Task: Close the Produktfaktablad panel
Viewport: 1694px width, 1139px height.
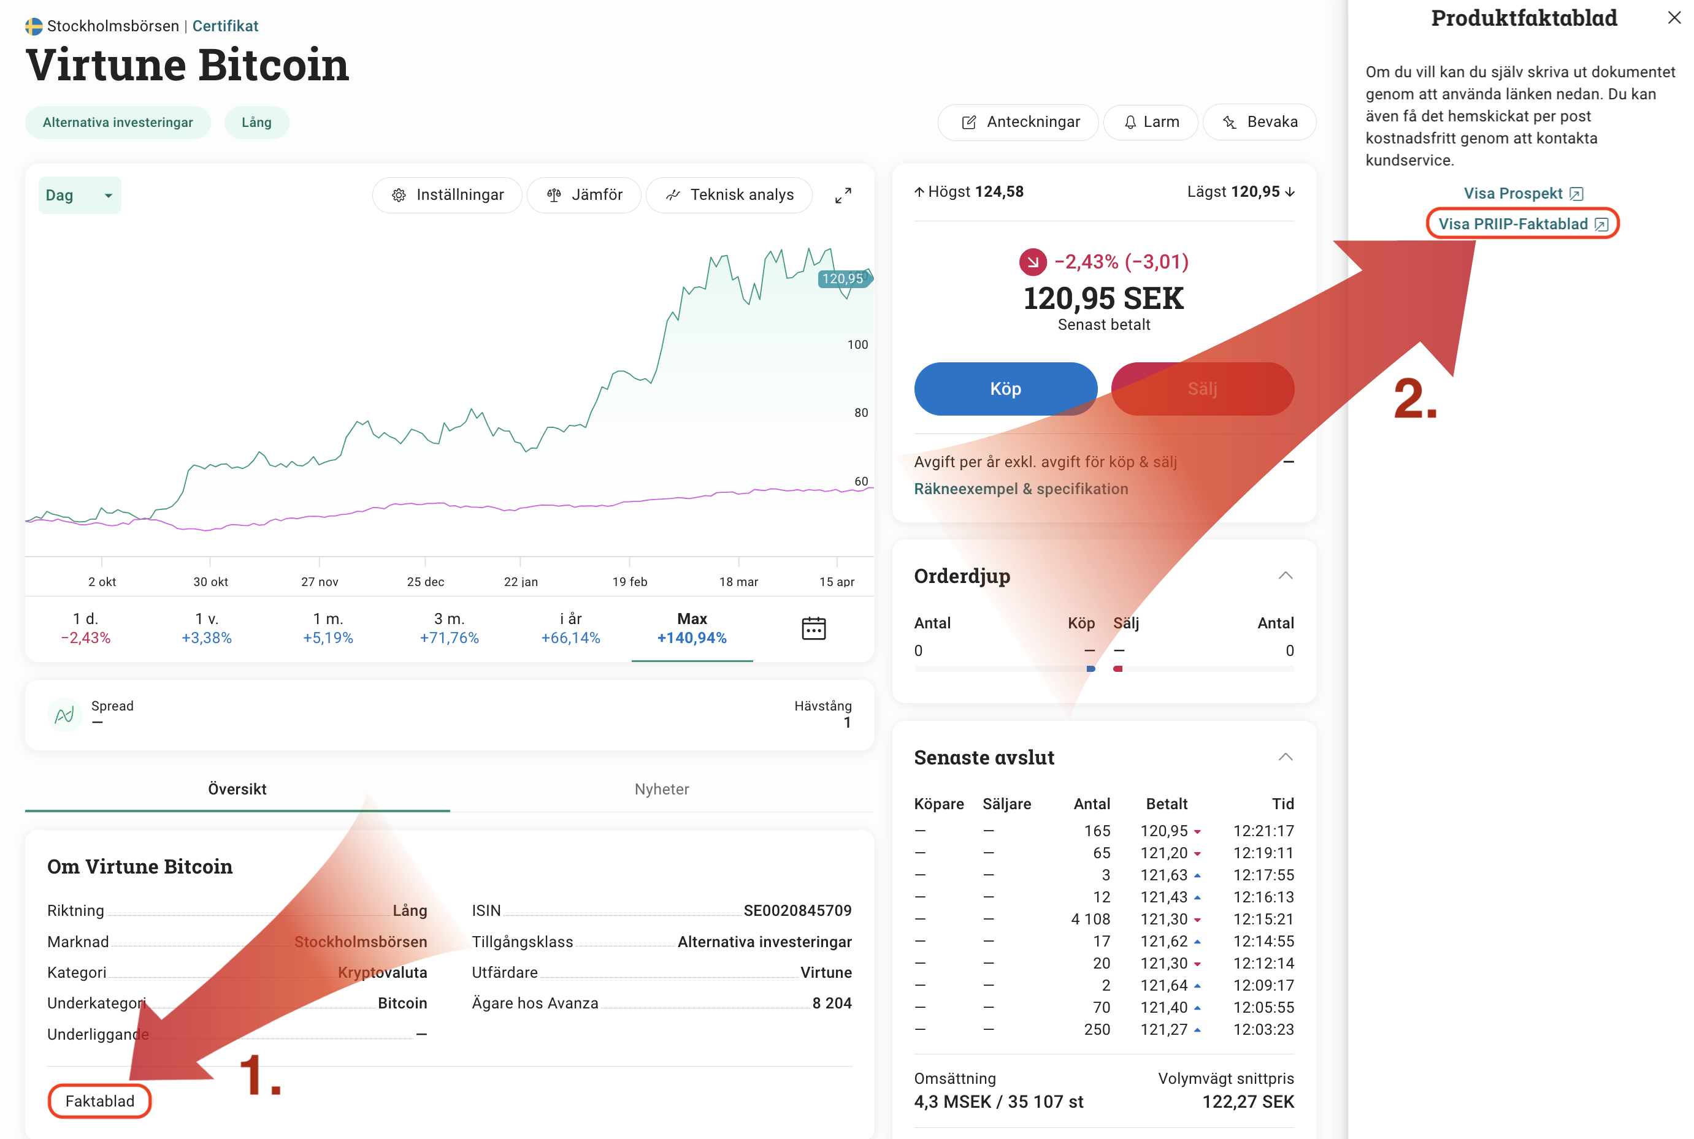Action: [1674, 17]
